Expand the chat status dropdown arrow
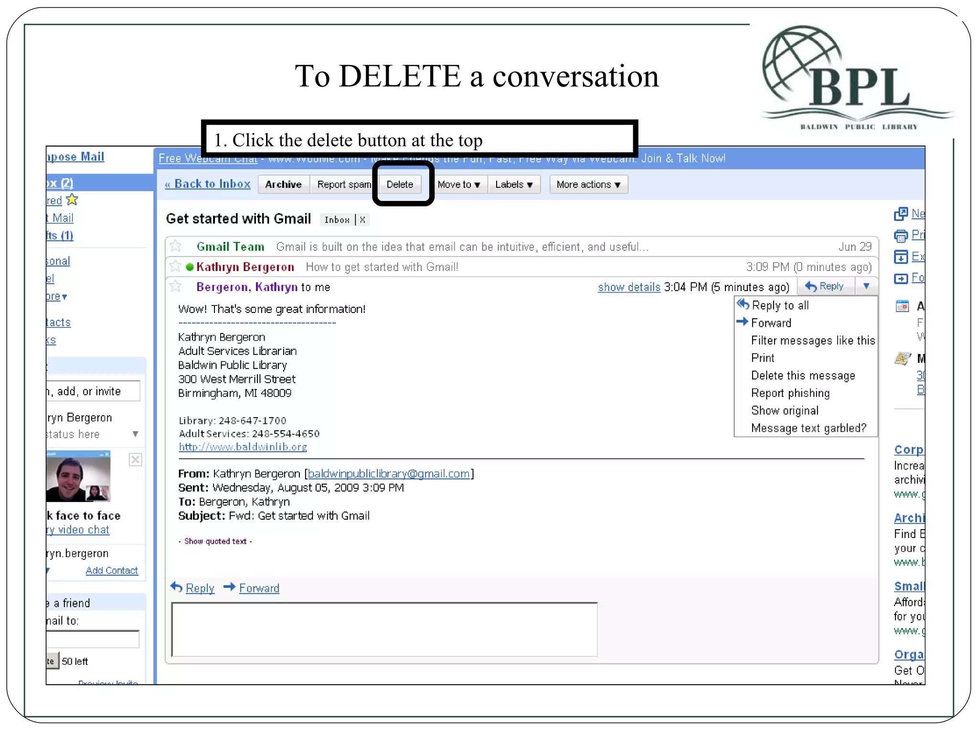 [x=136, y=434]
